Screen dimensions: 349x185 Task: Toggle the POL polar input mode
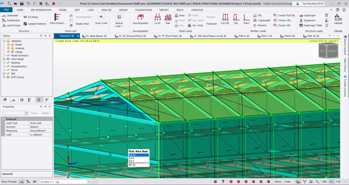(338, 181)
